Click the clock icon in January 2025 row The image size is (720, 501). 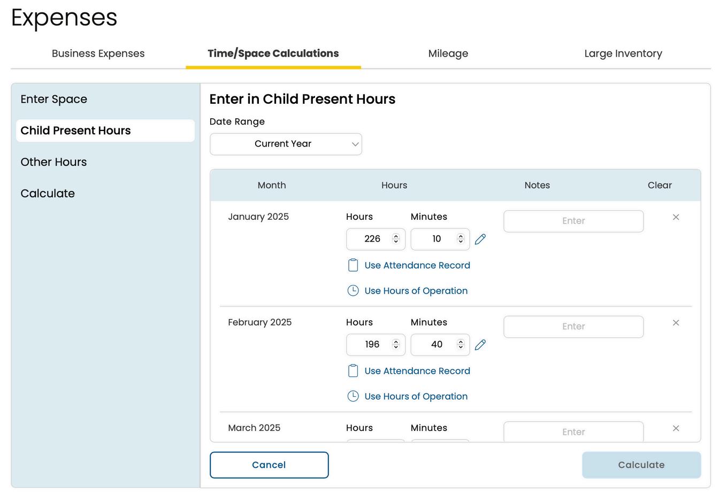click(353, 291)
